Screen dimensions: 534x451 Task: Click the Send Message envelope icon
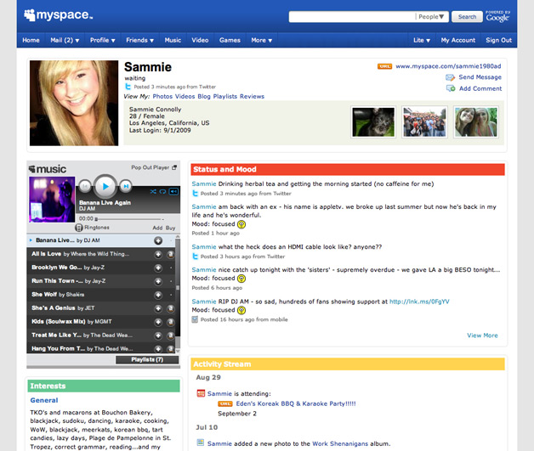[x=450, y=77]
